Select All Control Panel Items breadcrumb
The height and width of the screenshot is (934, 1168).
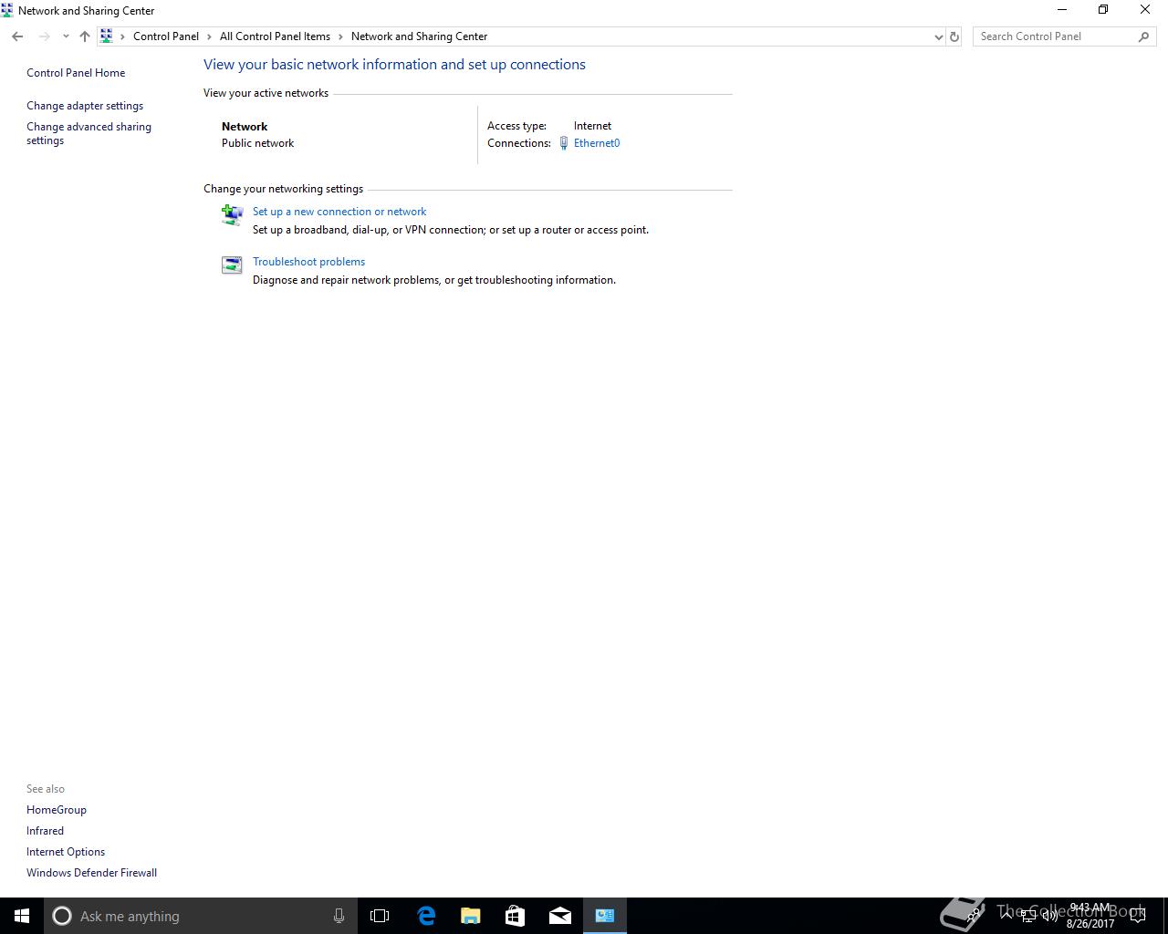[275, 36]
